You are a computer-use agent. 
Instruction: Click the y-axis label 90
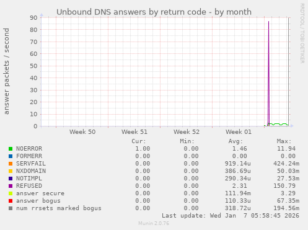33,17
